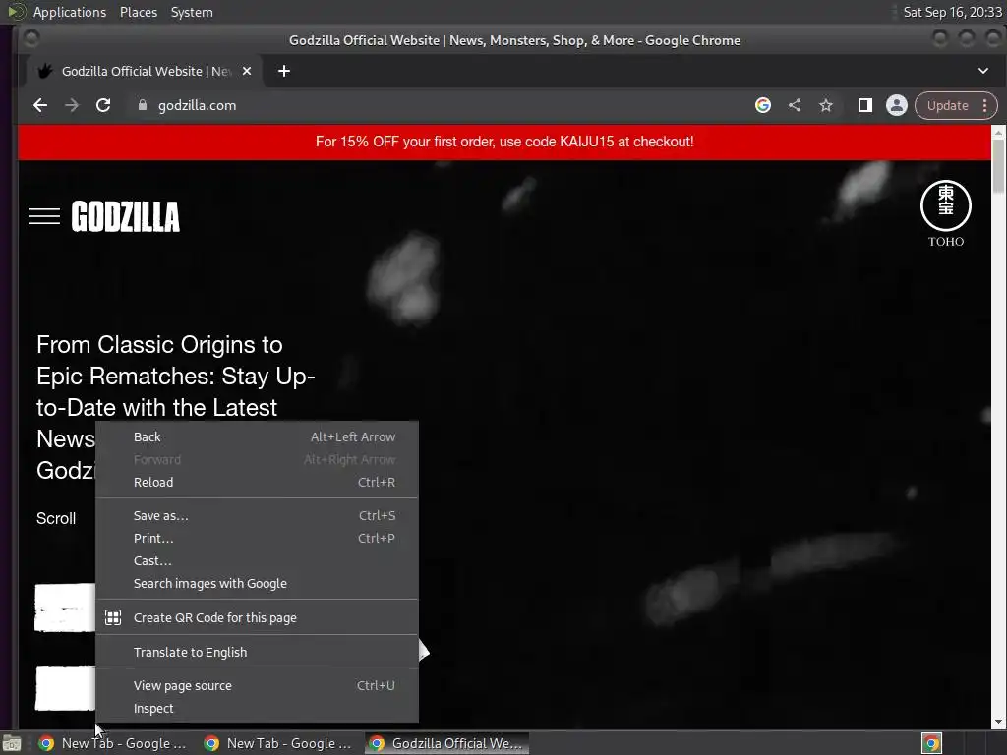Select the Godzilla Official Website tab
Viewport: 1007px width, 755px height.
tap(144, 71)
